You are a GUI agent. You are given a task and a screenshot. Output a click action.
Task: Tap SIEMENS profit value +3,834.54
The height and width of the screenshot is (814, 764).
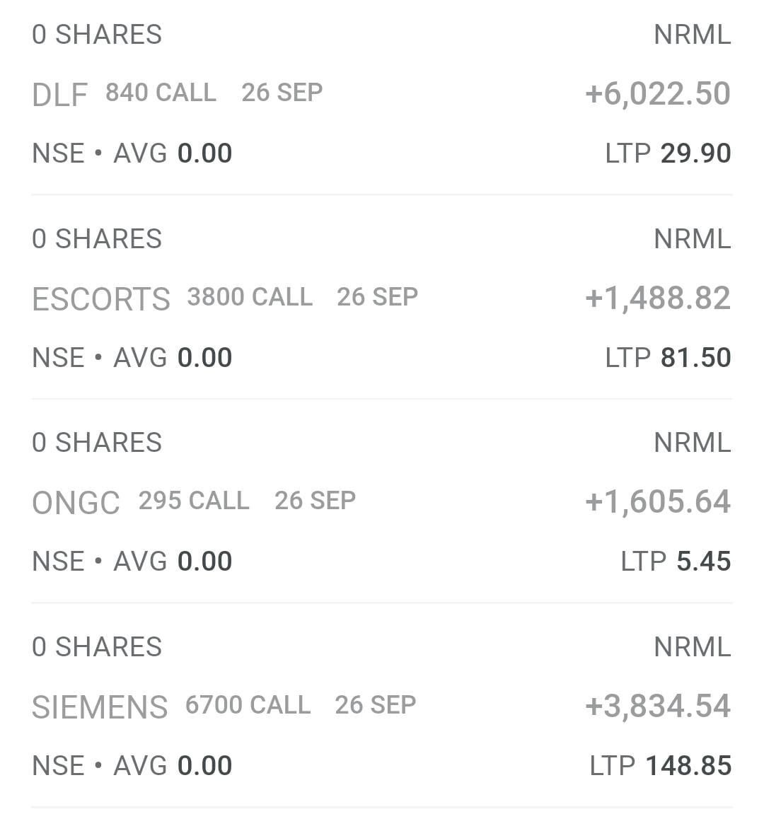point(657,707)
